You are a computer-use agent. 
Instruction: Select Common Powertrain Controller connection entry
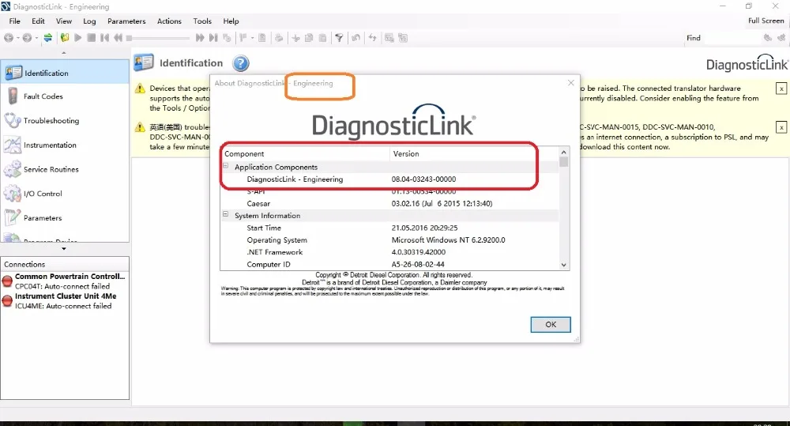(x=65, y=281)
